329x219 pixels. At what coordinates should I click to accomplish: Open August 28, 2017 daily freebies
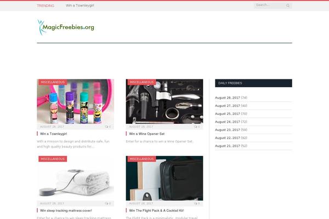227,98
